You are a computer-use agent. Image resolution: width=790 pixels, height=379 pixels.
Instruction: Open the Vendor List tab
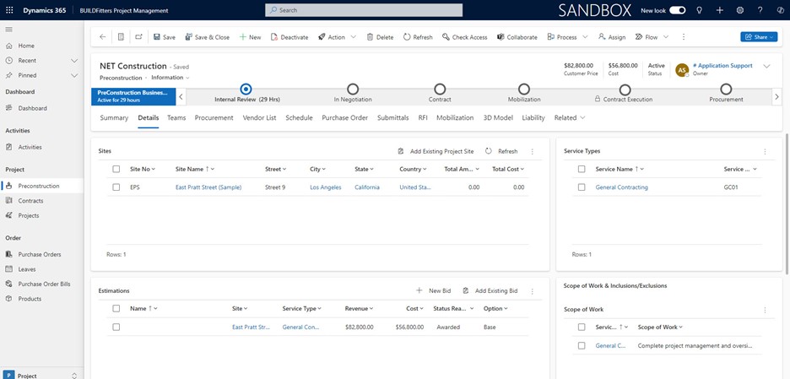[259, 118]
